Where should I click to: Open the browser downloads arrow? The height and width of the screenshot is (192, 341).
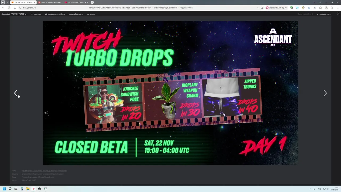coord(338,8)
